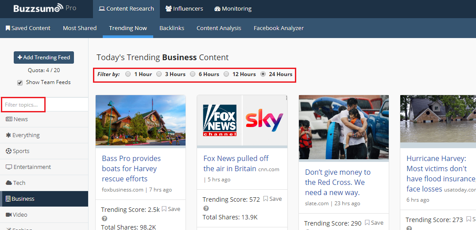Open Facebook Analyzer

pos(279,28)
